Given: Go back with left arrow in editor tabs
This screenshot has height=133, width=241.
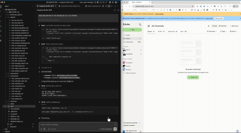Looking at the screenshot, I should click(112, 6).
